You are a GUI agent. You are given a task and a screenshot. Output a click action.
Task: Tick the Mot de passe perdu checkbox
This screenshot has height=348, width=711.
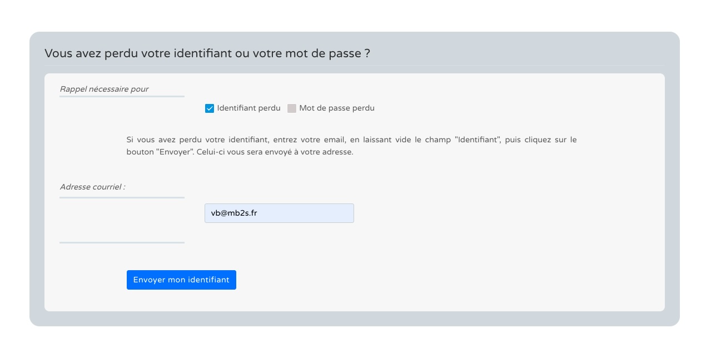point(292,108)
